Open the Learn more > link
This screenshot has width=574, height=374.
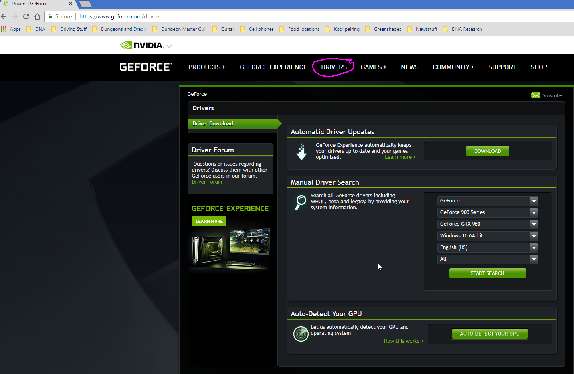tap(400, 157)
